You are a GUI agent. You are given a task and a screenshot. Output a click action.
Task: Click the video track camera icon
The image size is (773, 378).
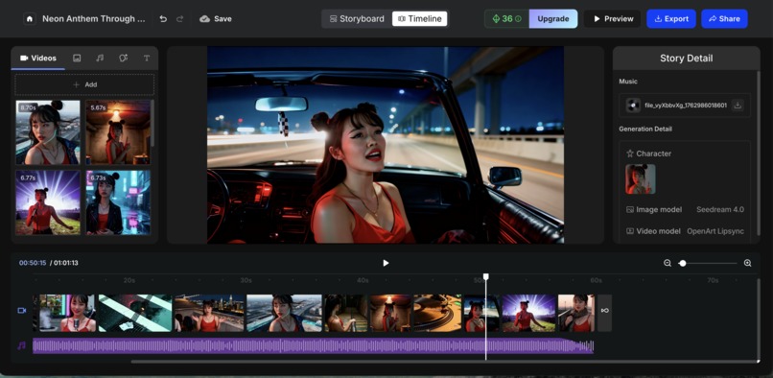pos(22,311)
